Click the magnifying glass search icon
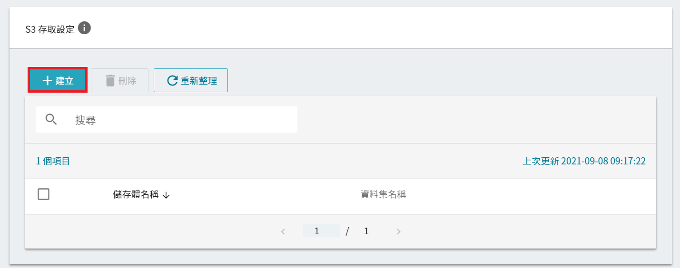The height and width of the screenshot is (268, 680). (51, 119)
